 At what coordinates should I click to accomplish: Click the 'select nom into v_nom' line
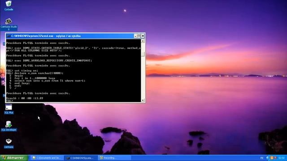[x=47, y=80]
